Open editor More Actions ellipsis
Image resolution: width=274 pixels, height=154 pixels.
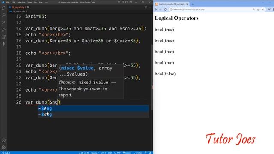(x=150, y=7)
